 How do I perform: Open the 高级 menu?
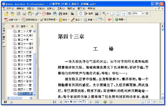point(71,8)
